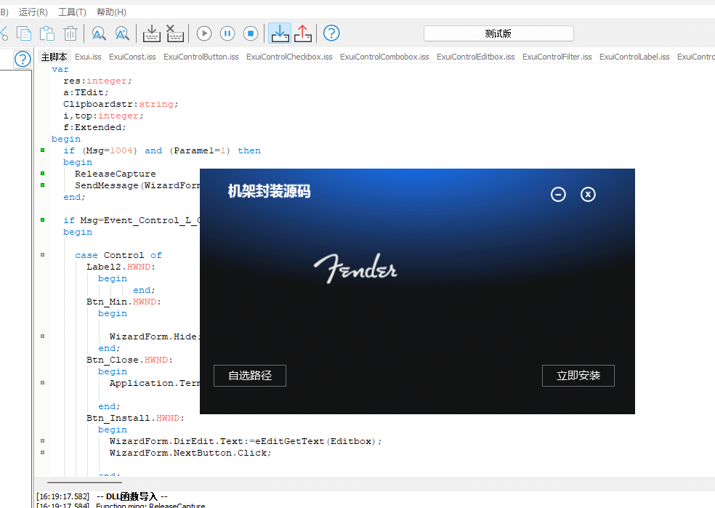
Task: Open help with the question mark icon
Action: 331,33
